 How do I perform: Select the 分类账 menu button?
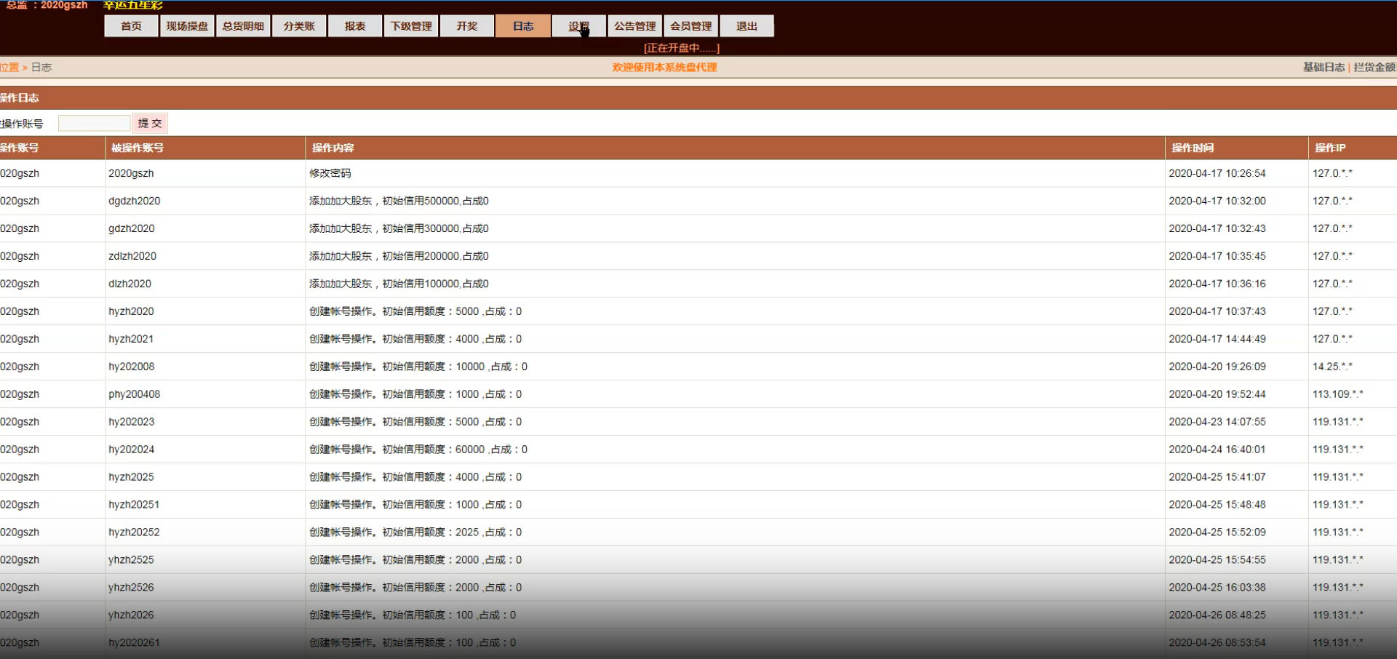coord(299,26)
